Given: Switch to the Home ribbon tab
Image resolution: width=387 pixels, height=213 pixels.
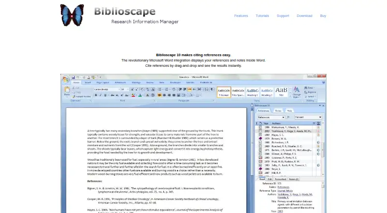Looking at the screenshot, I should (76, 82).
